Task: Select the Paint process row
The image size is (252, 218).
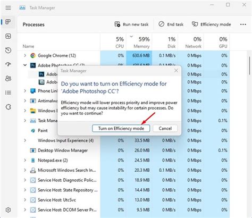Action: pyautogui.click(x=43, y=131)
